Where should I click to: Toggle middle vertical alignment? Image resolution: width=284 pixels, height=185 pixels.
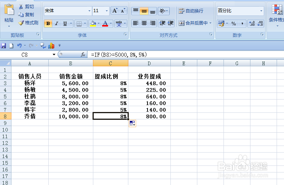[x=144, y=11]
